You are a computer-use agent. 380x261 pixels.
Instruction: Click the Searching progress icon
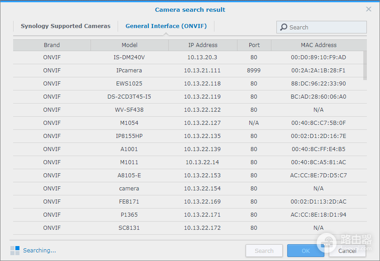(15, 250)
